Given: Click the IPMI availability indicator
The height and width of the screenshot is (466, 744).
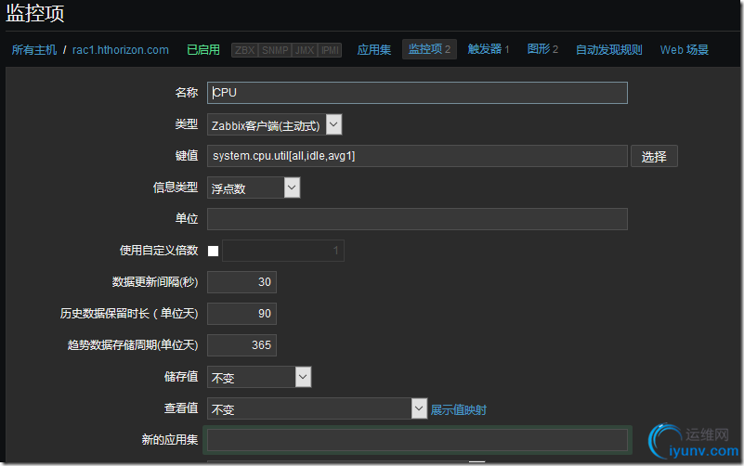Looking at the screenshot, I should 330,50.
